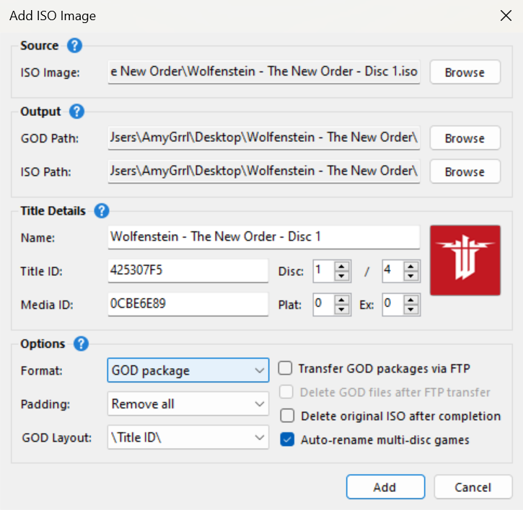
Task: Open the Output section help icon
Action: [x=76, y=112]
